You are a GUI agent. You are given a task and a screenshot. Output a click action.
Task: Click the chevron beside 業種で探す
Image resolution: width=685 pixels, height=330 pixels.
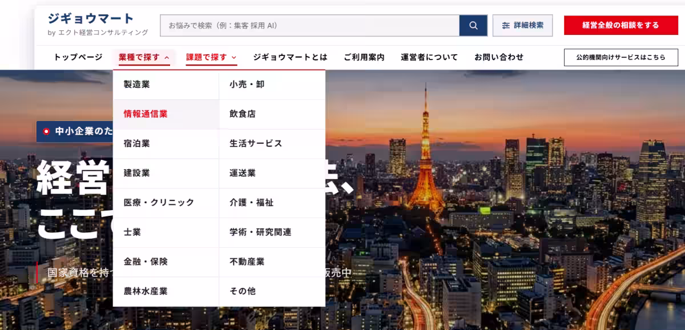pyautogui.click(x=167, y=58)
